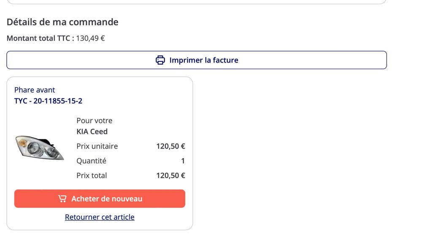Select the KIA Ceed vehicle name
Image resolution: width=422 pixels, height=247 pixels.
[x=92, y=131]
